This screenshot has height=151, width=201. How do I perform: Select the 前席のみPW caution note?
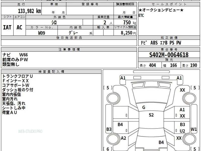coord(15,60)
